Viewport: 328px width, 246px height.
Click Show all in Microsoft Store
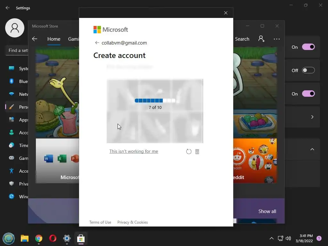(267, 211)
